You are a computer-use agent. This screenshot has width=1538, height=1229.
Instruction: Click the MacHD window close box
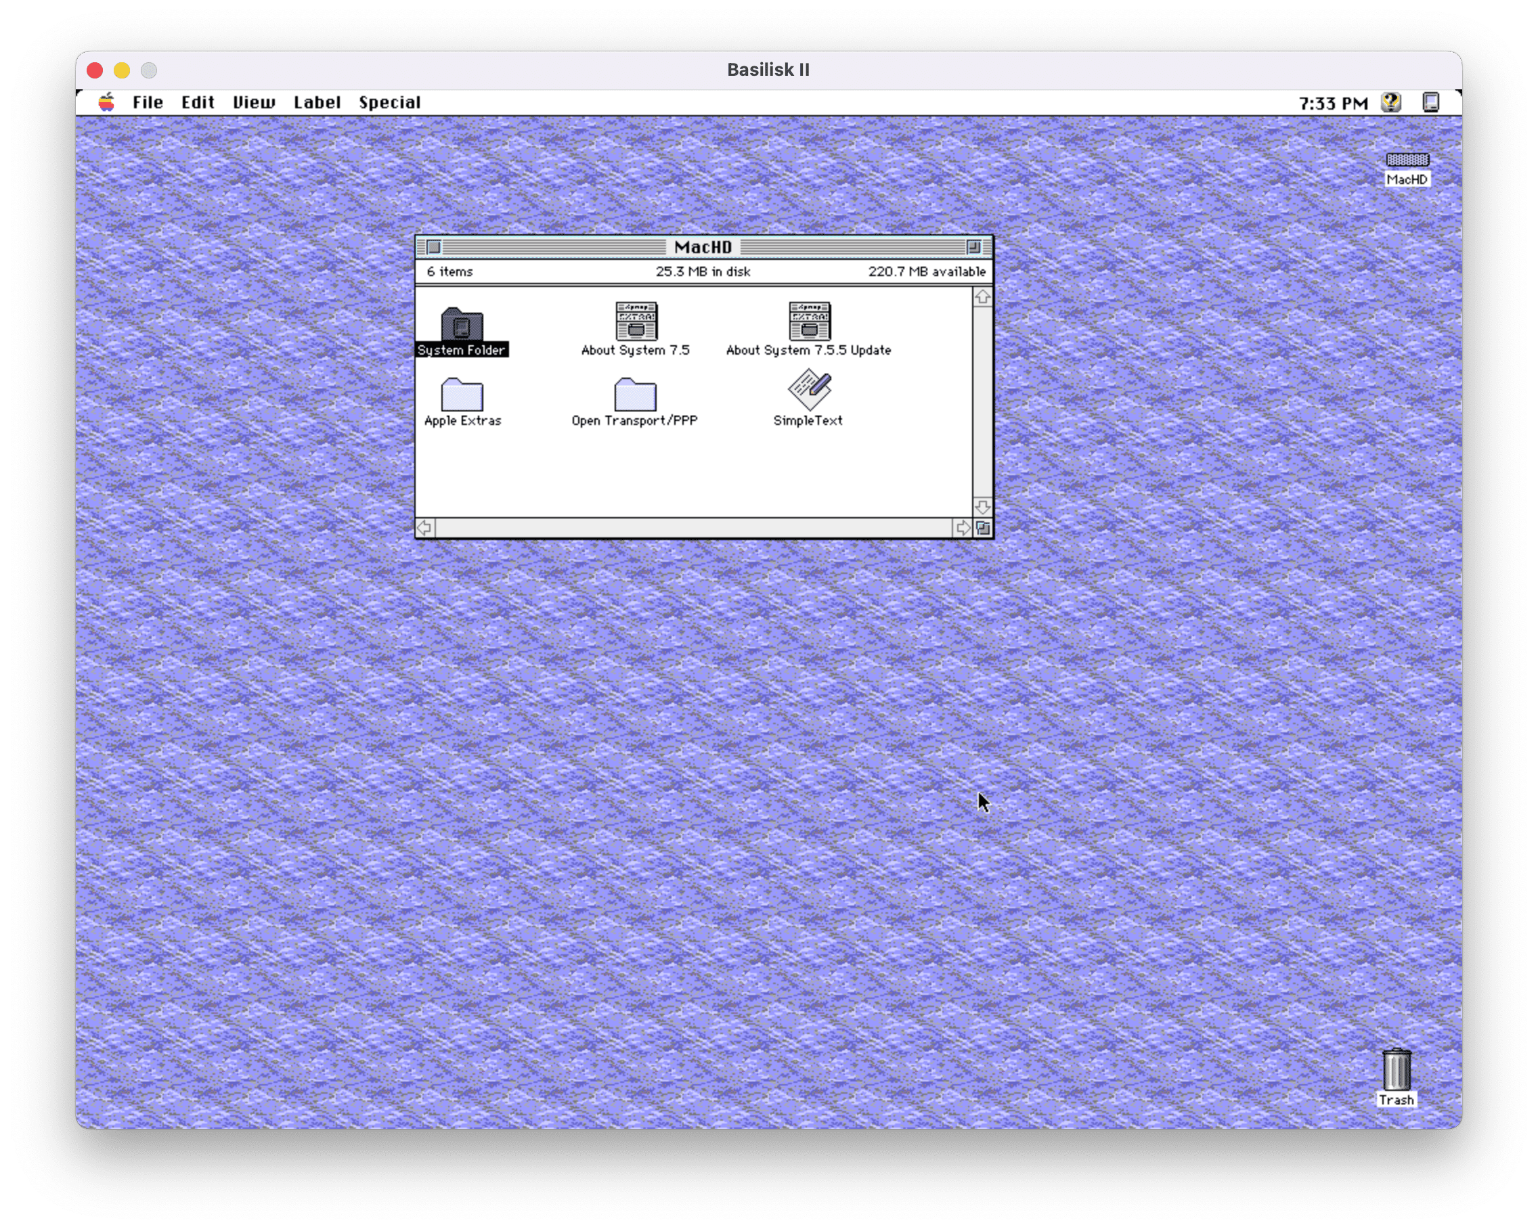433,248
